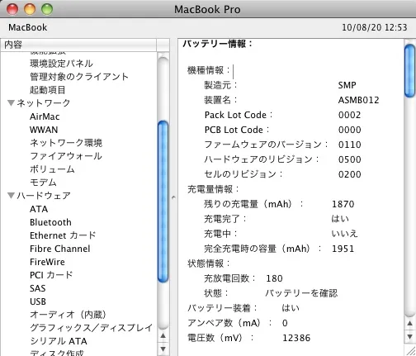
Task: Choose モデム in the sidebar
Action: pyautogui.click(x=43, y=183)
